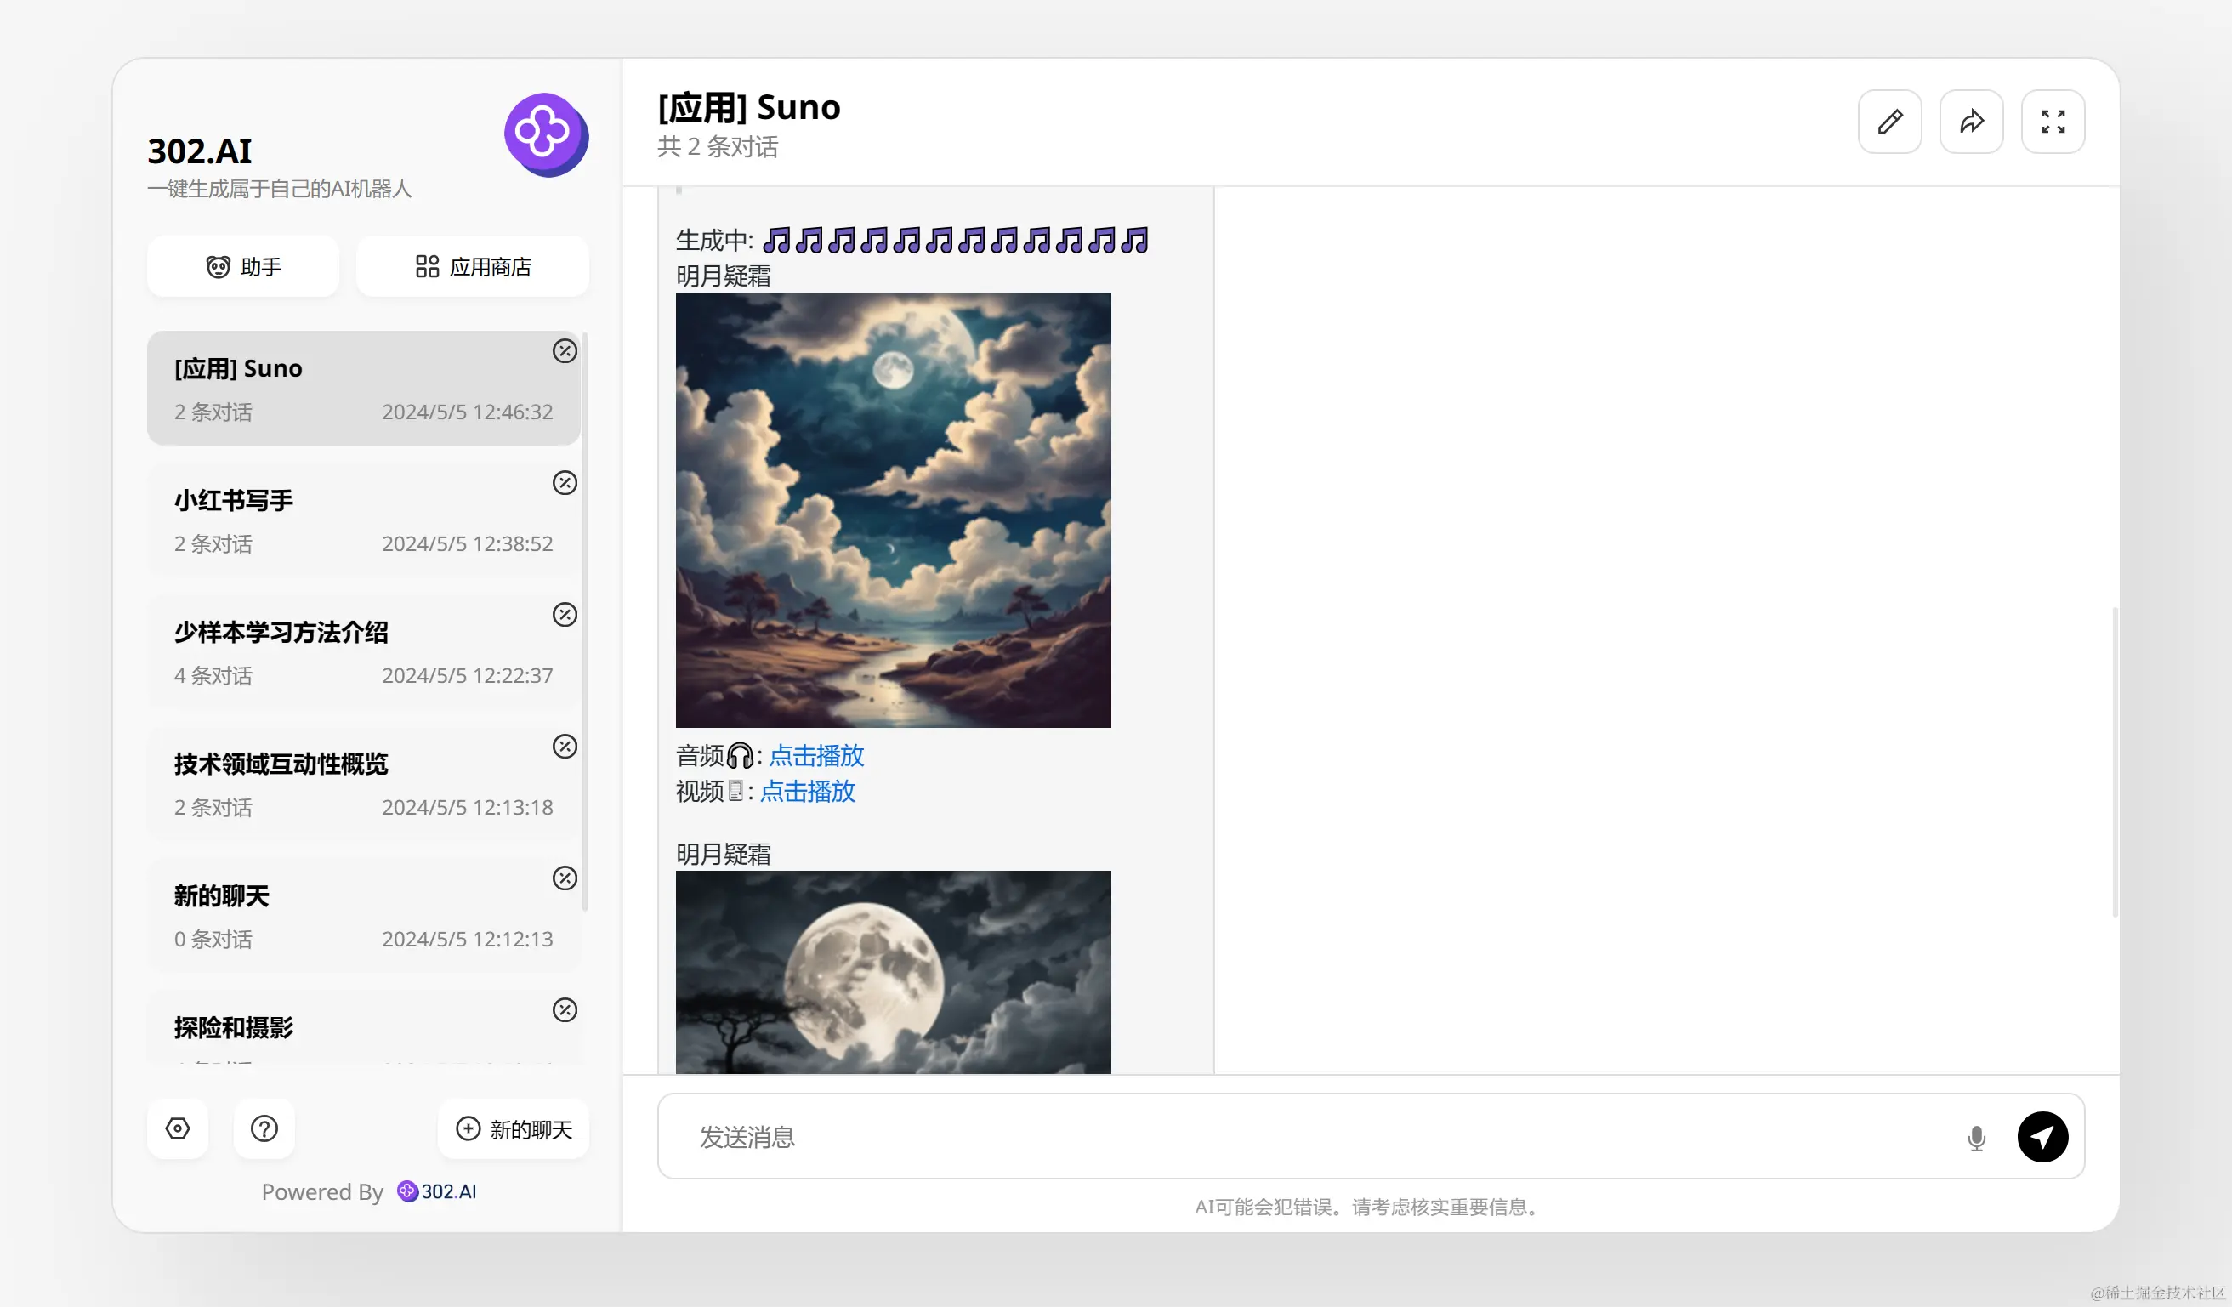Open settings hexagon icon at sidebar bottom
The image size is (2232, 1307).
point(178,1128)
